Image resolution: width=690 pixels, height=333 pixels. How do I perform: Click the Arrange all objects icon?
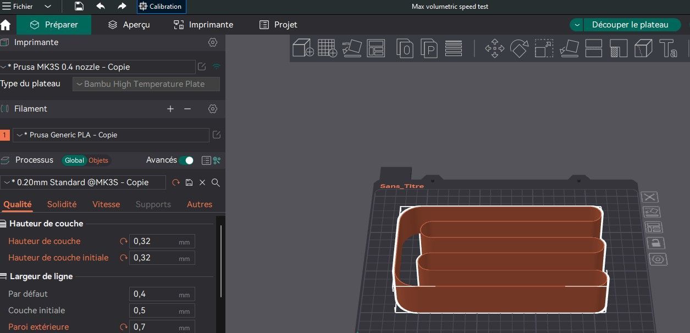click(377, 48)
